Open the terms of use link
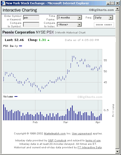Viewport: 121px width, 155px height. [93, 141]
